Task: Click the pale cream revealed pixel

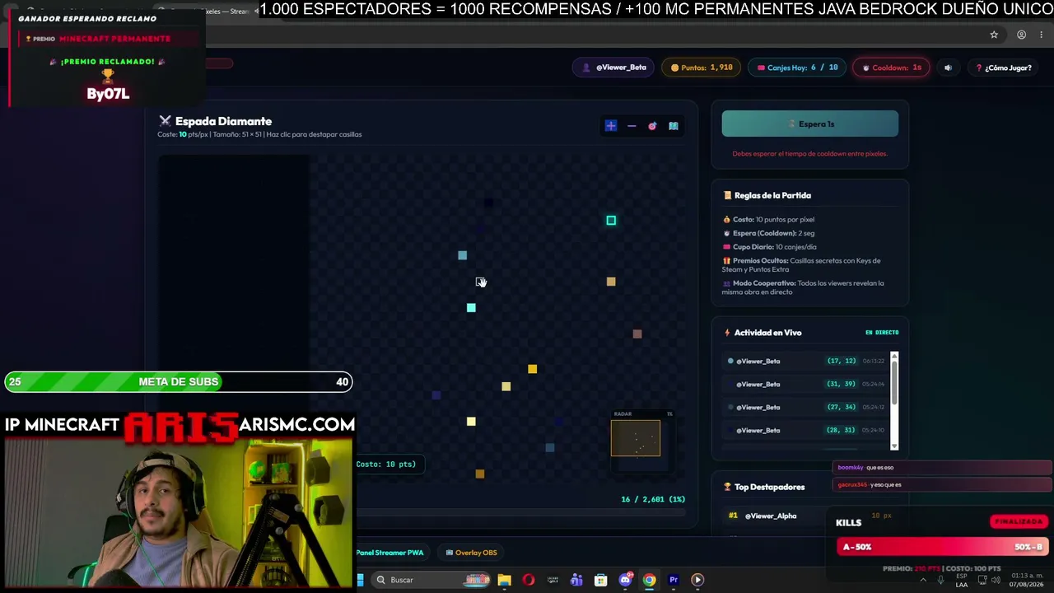Action: pyautogui.click(x=471, y=422)
